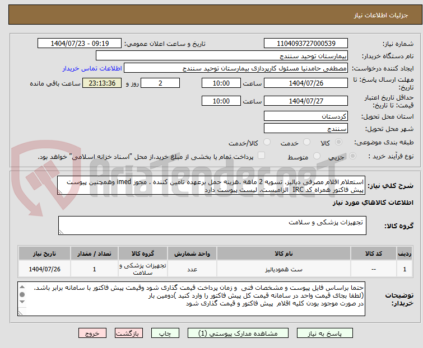The width and height of the screenshot is (423, 348).
Task: Click the response deadline hour 10:00 field
Action: (221, 83)
